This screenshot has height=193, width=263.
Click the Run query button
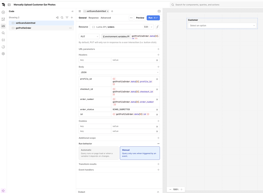pos(153,18)
